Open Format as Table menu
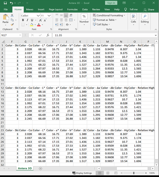Viewport: 159px width, 177px height. point(104,20)
